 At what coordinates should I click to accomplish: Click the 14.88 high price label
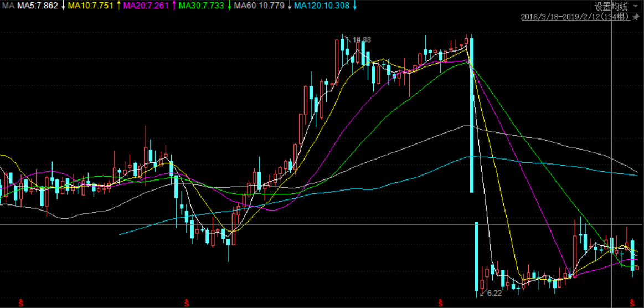pos(362,39)
